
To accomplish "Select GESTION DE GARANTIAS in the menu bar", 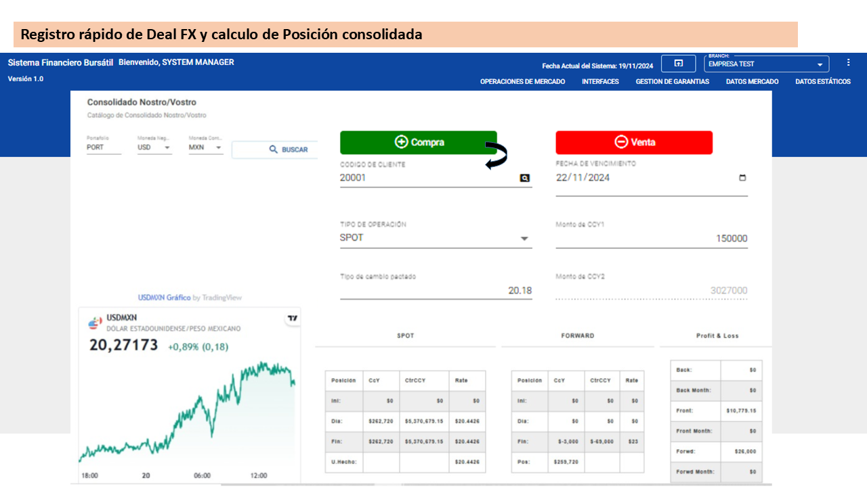I will click(x=671, y=81).
